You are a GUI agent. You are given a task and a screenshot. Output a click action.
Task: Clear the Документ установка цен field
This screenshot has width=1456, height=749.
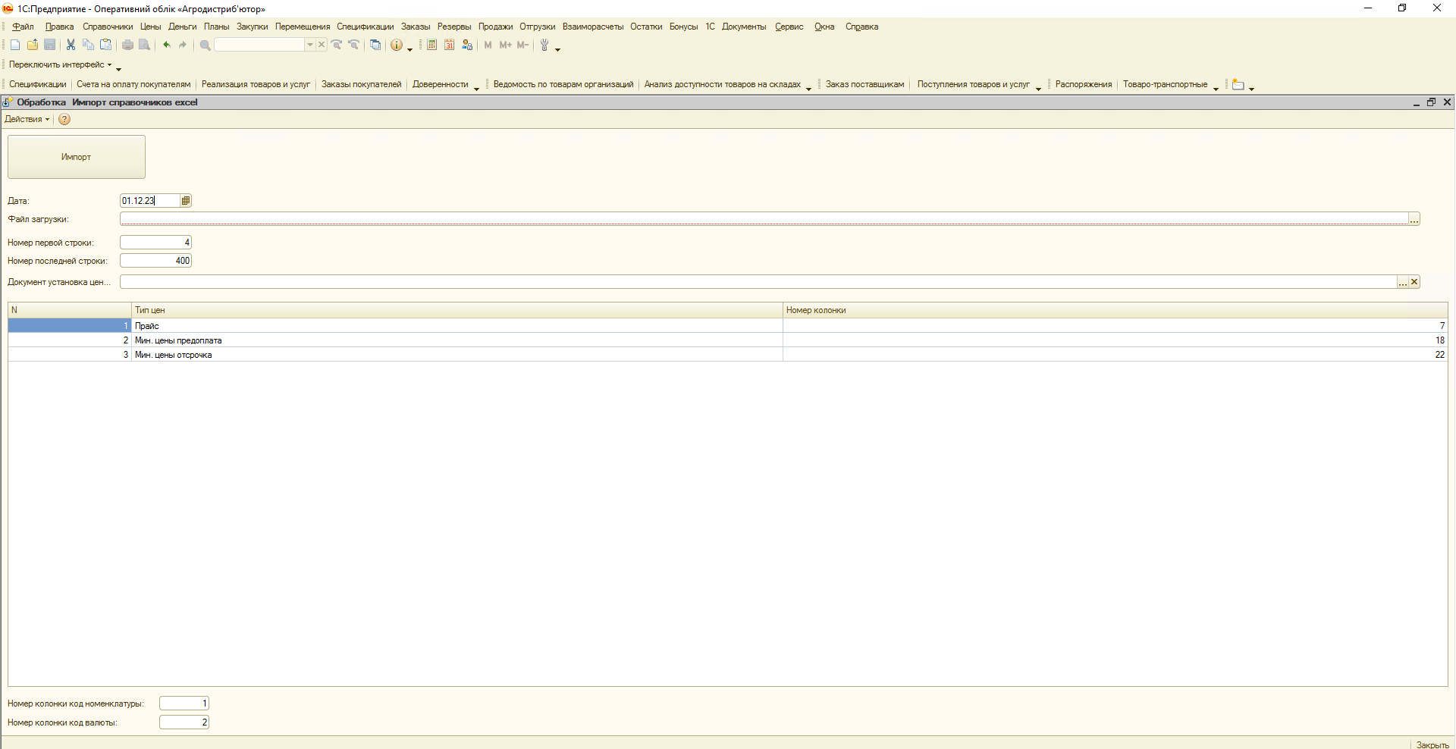(x=1414, y=282)
